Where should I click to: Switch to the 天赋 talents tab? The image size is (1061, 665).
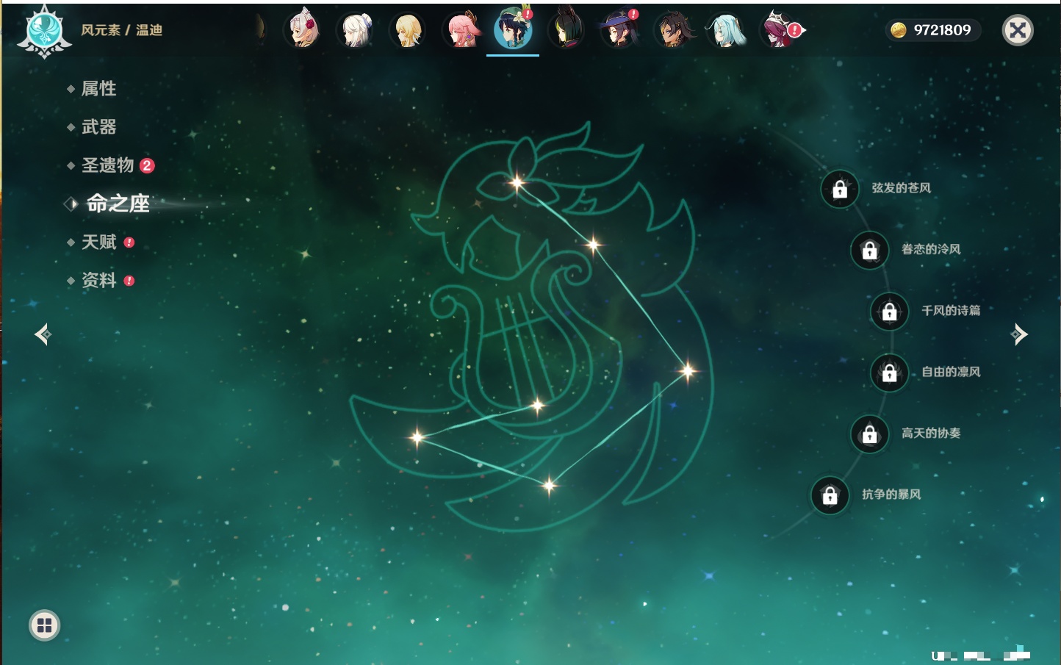pos(98,242)
